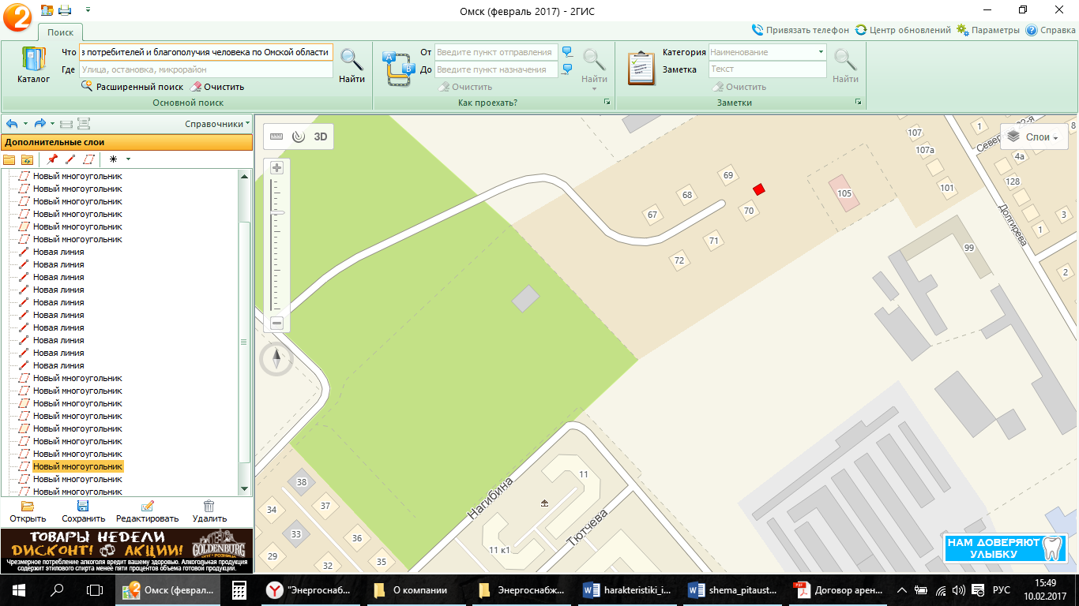The height and width of the screenshot is (606, 1079).
Task: Open the Категория combo box in notes
Action: pyautogui.click(x=767, y=52)
